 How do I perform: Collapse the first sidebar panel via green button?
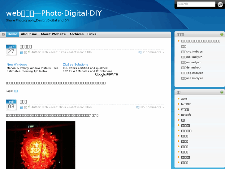pos(222,34)
